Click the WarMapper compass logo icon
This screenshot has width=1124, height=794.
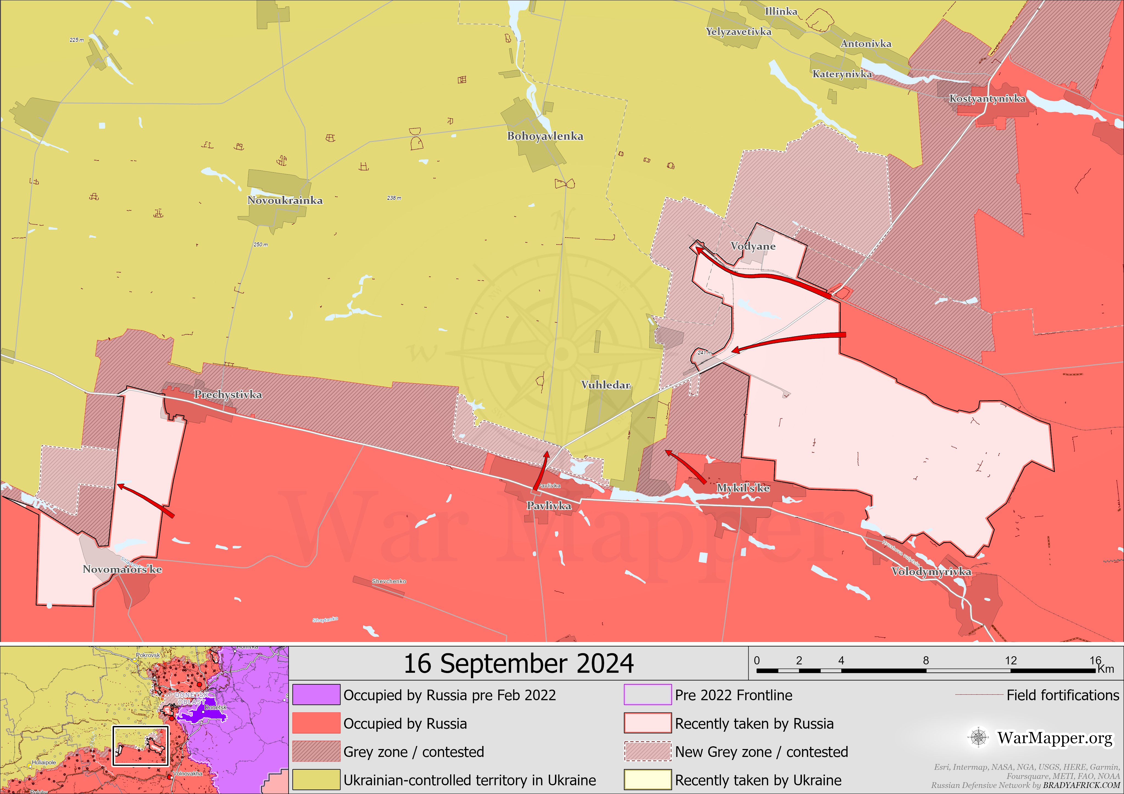(x=978, y=737)
